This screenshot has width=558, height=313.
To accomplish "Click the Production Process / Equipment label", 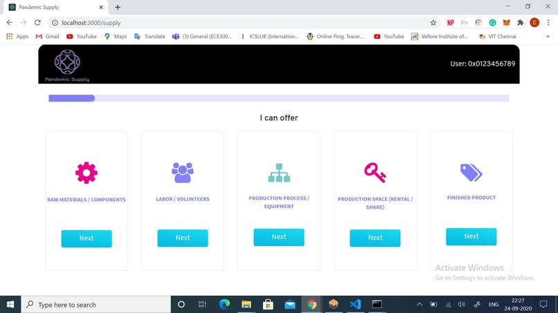I will 279,202.
